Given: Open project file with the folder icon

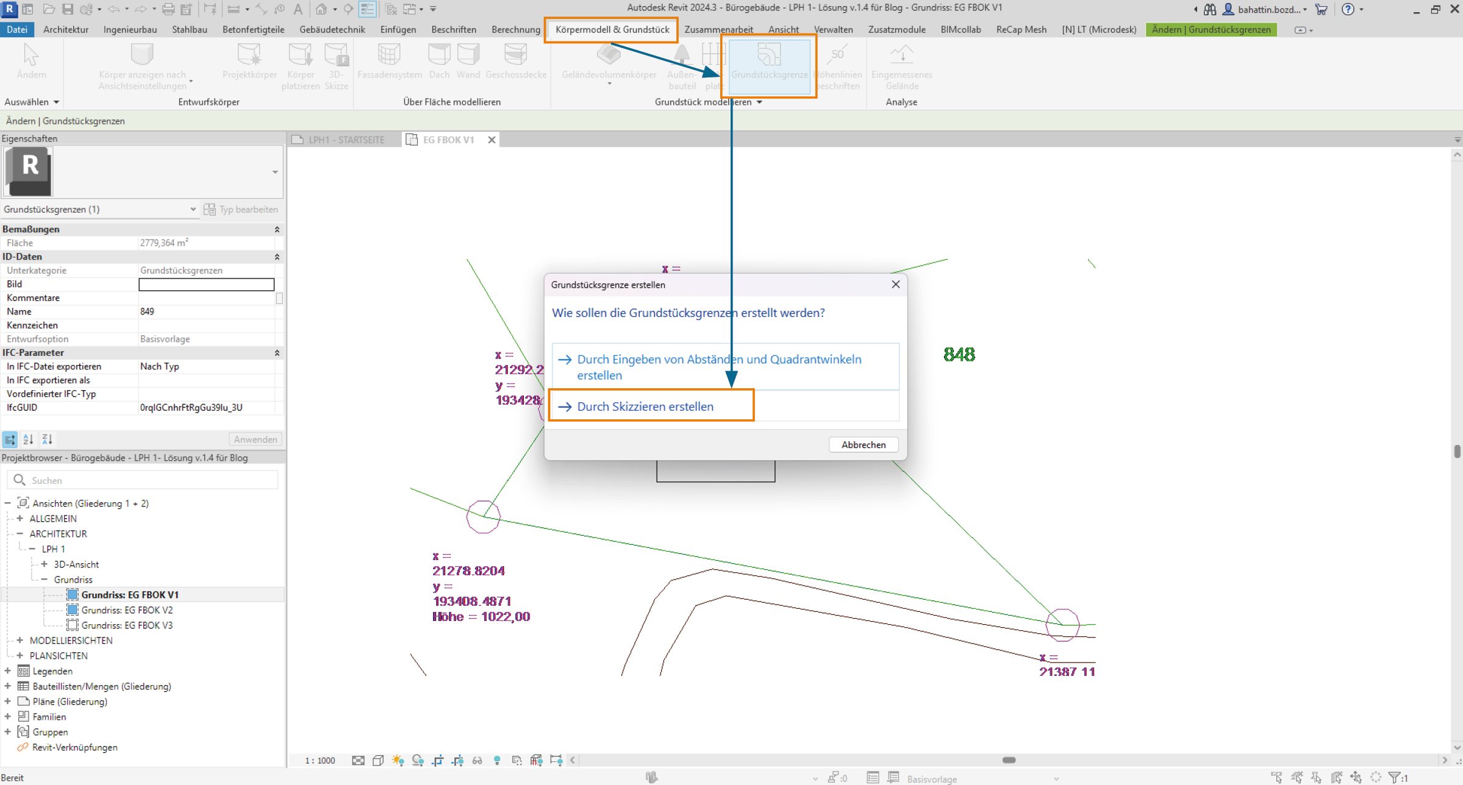Looking at the screenshot, I should pyautogui.click(x=49, y=9).
